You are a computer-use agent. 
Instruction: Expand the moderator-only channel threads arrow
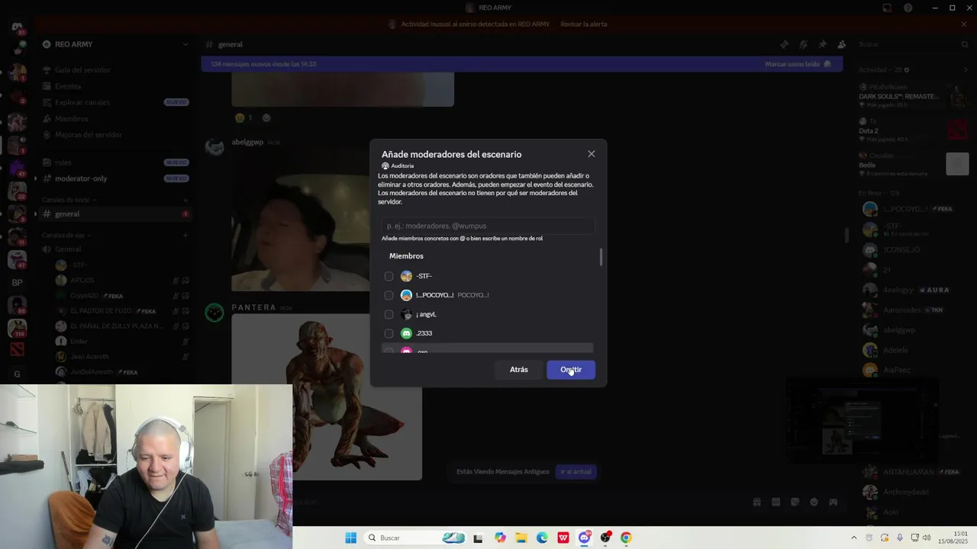34,178
